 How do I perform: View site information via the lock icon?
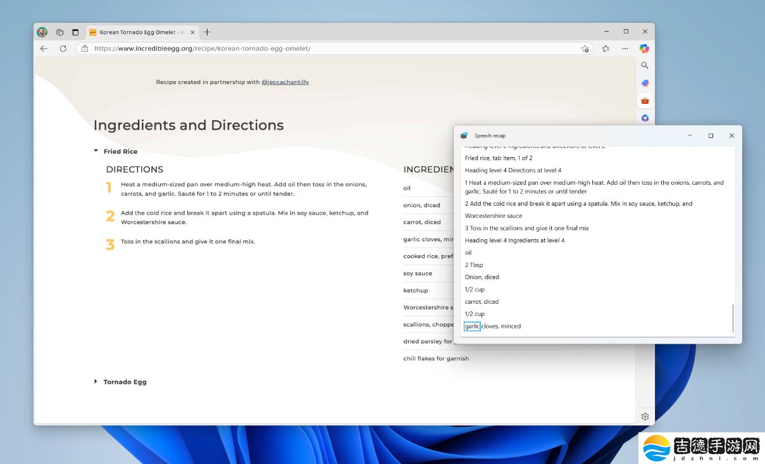point(85,48)
